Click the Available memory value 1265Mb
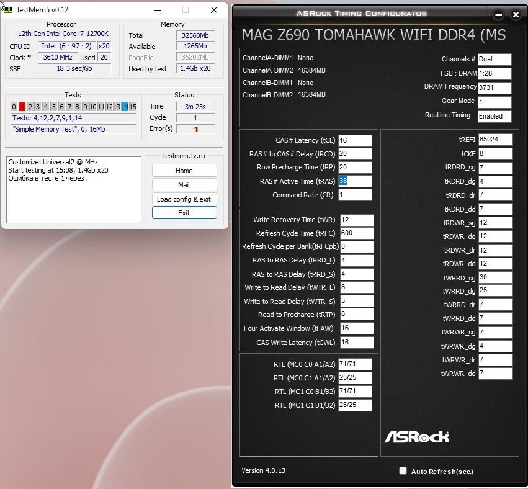The image size is (528, 489). coord(195,46)
